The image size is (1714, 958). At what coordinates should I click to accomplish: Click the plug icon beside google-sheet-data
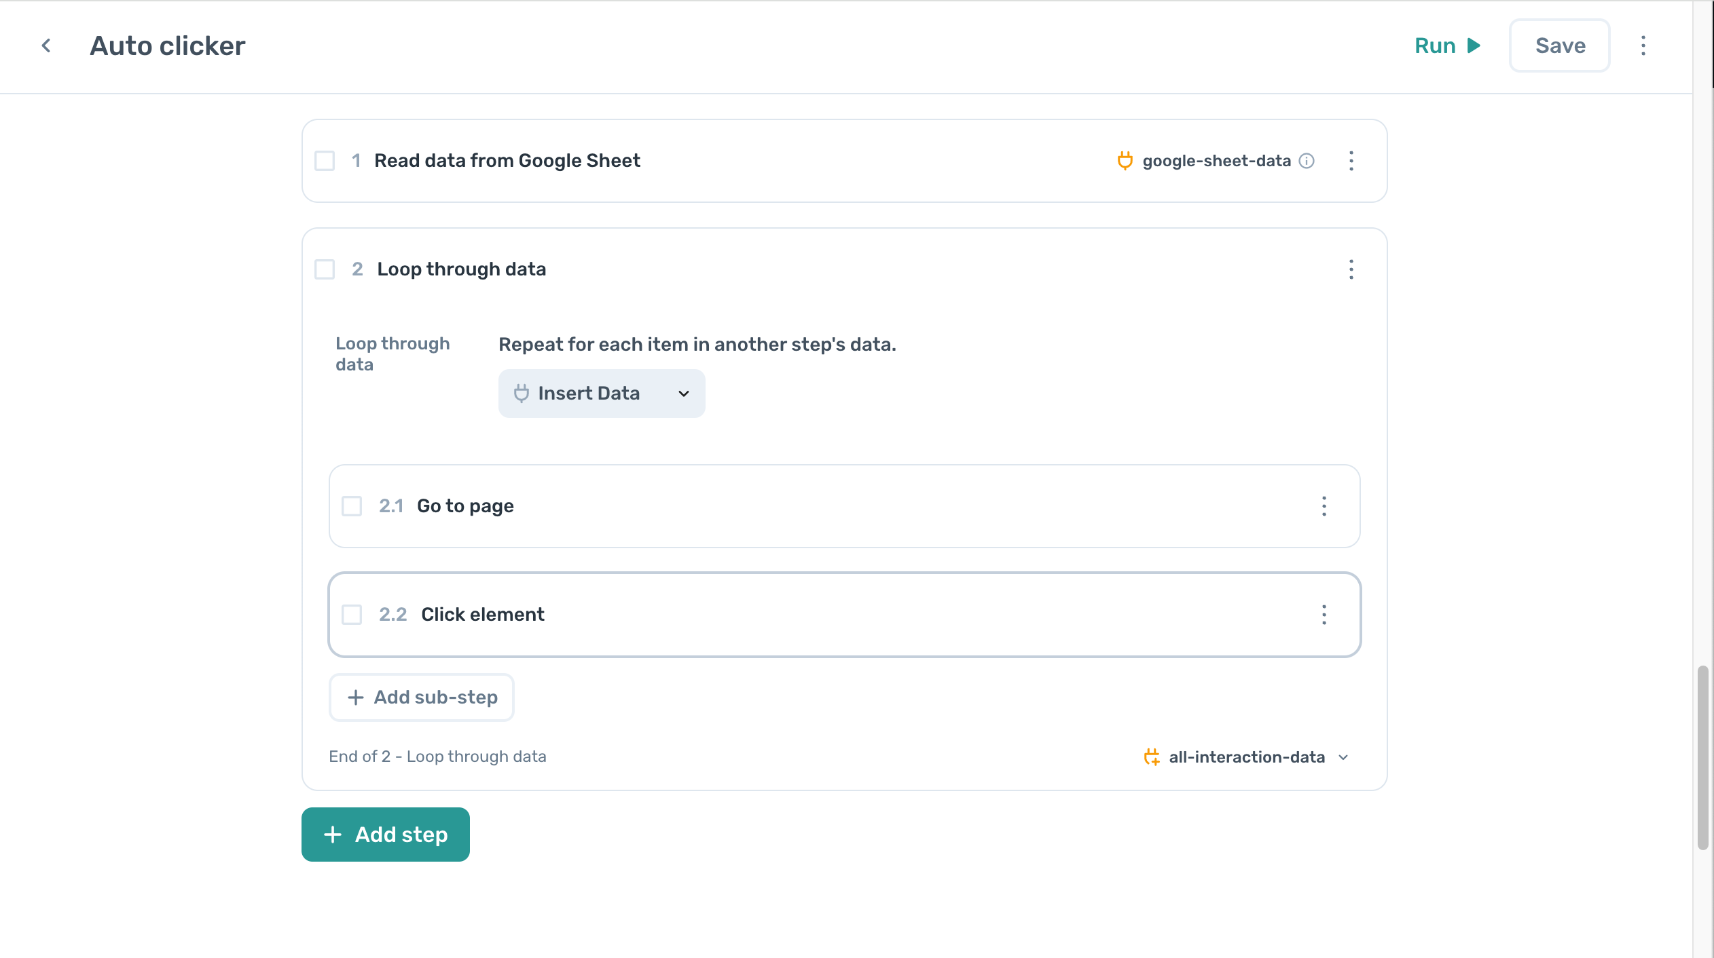[x=1126, y=161]
